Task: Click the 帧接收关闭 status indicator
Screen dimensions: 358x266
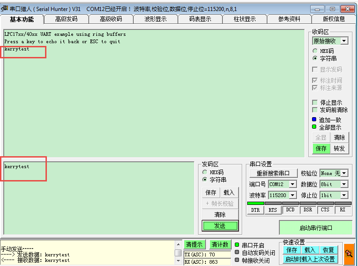Action: click(x=237, y=260)
